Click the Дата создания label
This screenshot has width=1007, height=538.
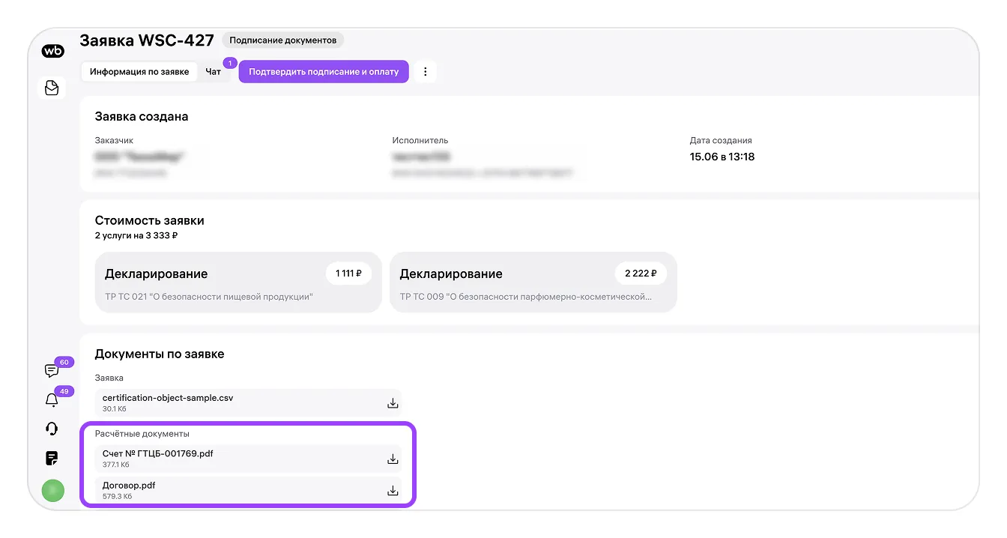coord(721,140)
